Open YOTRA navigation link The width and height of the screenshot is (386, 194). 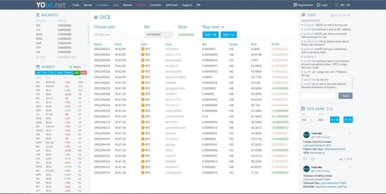tap(141, 5)
